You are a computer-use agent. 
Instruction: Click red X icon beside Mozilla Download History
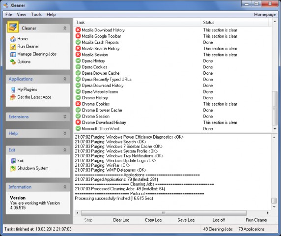pyautogui.click(x=78, y=30)
